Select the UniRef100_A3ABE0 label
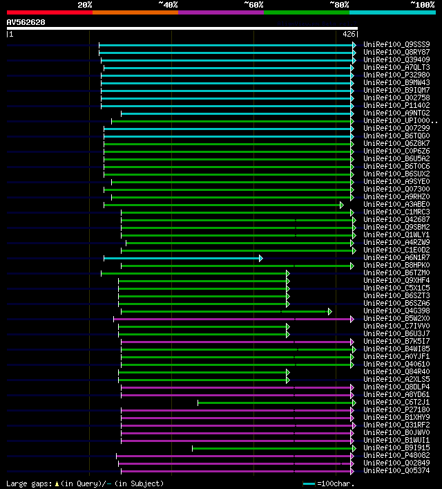The height and width of the screenshot is (489, 442). (396, 204)
